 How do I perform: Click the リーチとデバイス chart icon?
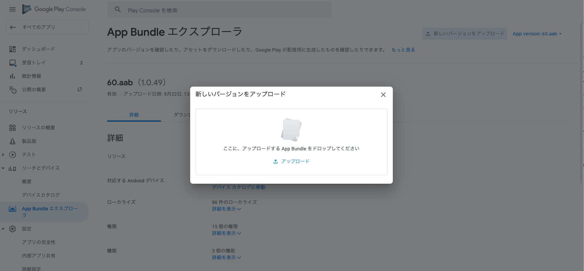pyautogui.click(x=12, y=169)
